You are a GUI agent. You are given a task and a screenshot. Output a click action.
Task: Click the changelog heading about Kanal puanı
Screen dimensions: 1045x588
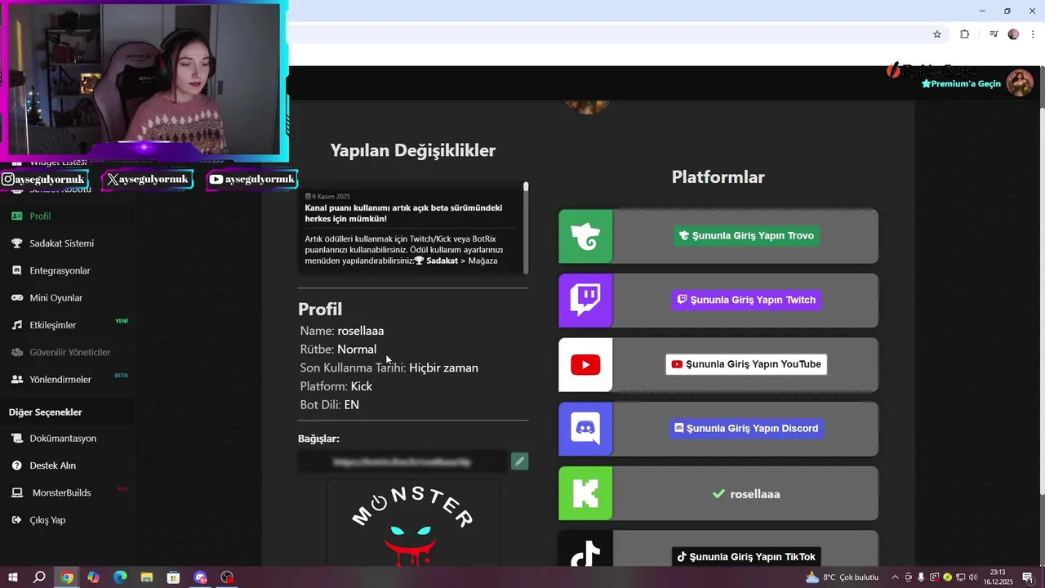403,213
